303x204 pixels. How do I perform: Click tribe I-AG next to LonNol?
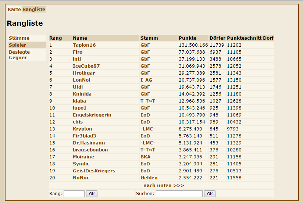[x=146, y=80]
